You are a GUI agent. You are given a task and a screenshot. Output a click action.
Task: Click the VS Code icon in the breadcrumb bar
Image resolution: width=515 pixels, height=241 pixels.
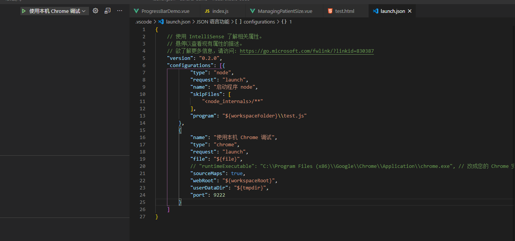pyautogui.click(x=161, y=22)
